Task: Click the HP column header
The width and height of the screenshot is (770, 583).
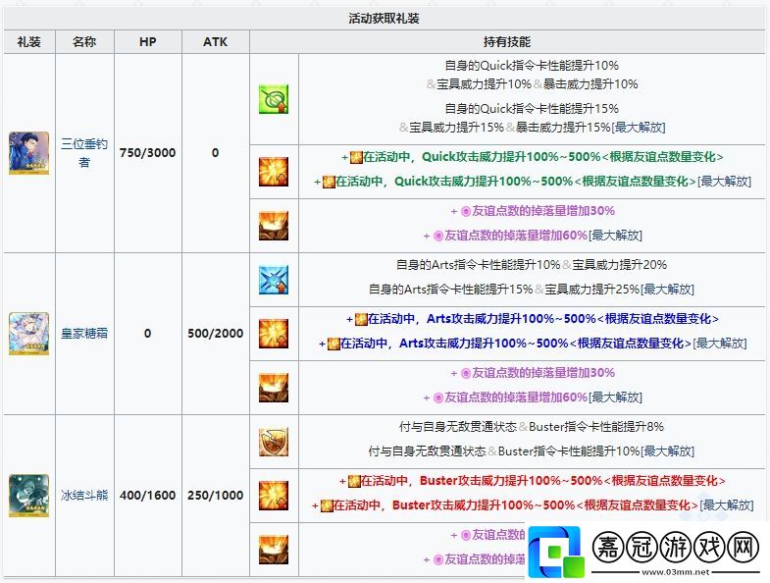Action: 148,42
